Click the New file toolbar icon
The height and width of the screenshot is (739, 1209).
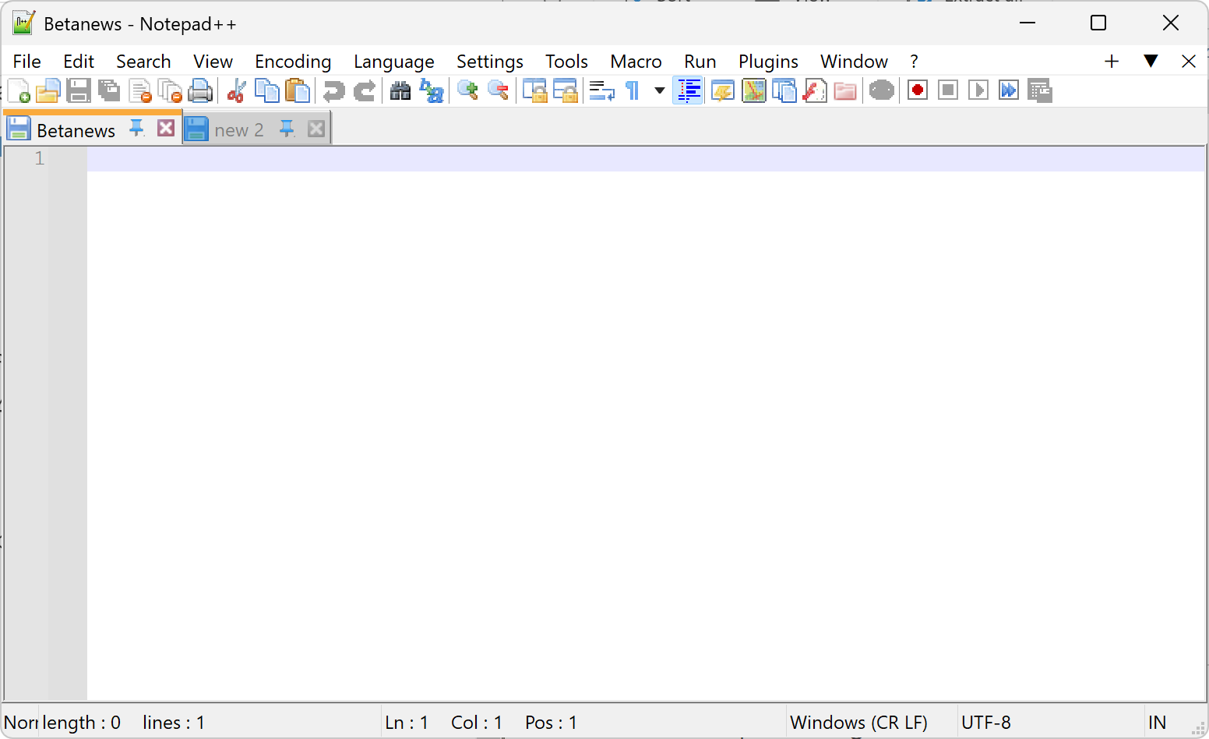pyautogui.click(x=19, y=91)
